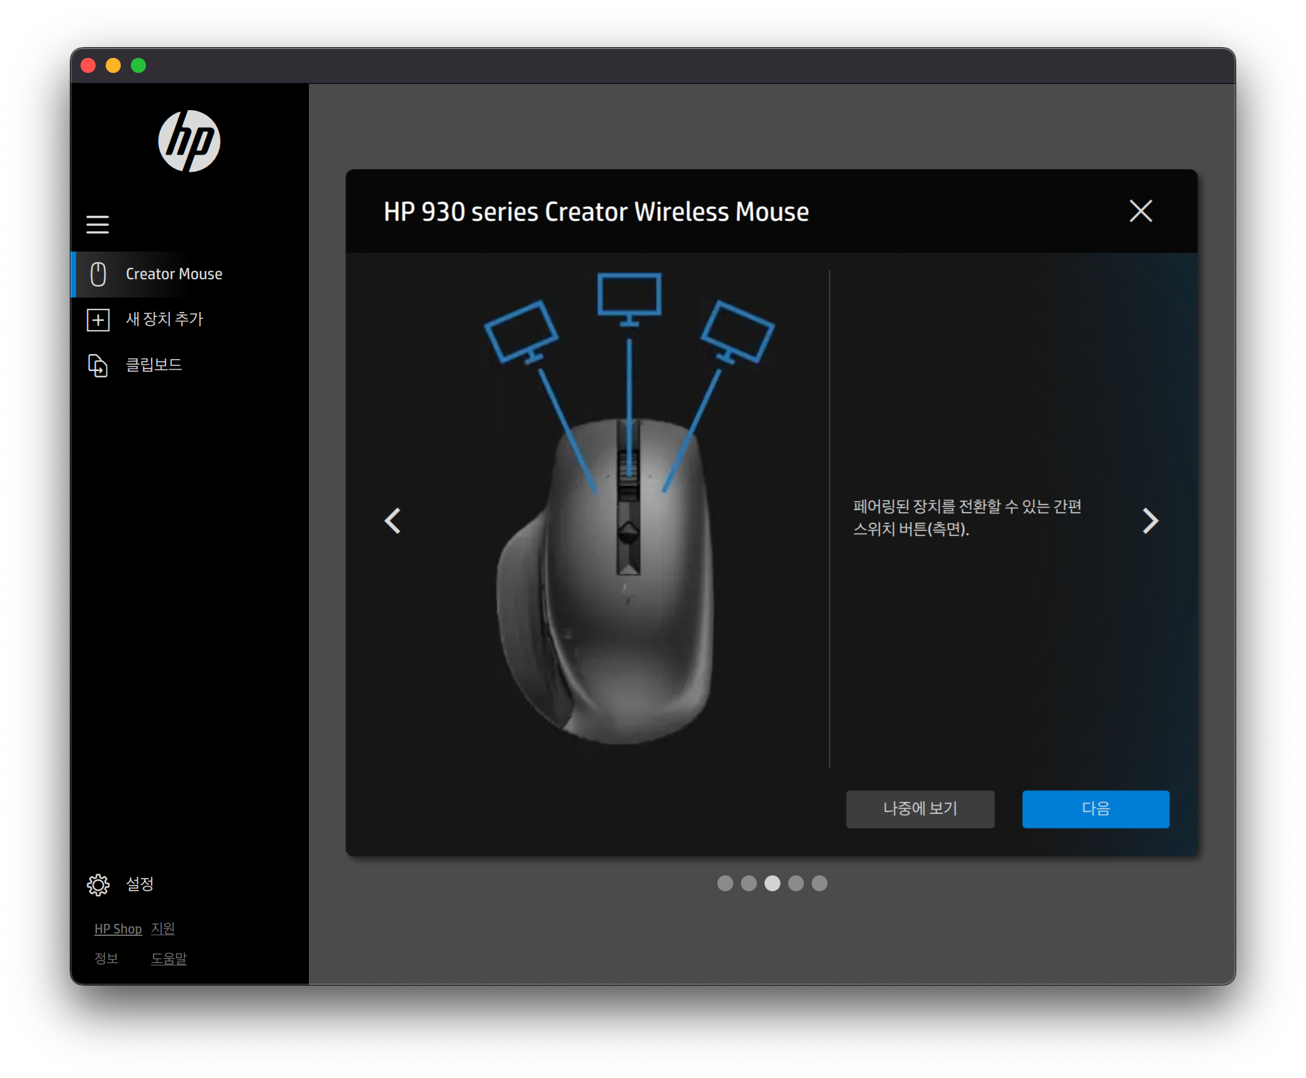The height and width of the screenshot is (1078, 1306).
Task: Open 새 장치 추가 (add new device)
Action: coord(164,320)
